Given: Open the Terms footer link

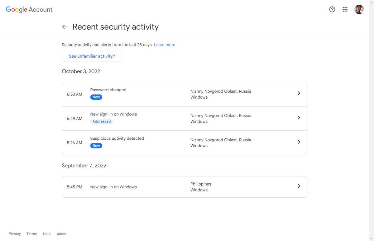Looking at the screenshot, I should (31, 234).
